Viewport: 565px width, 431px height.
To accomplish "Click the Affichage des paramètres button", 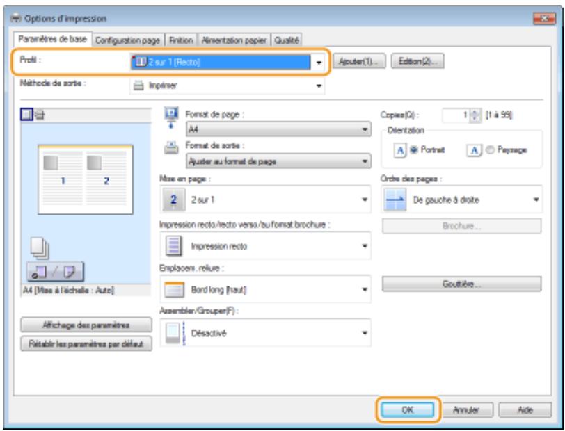I will point(86,325).
